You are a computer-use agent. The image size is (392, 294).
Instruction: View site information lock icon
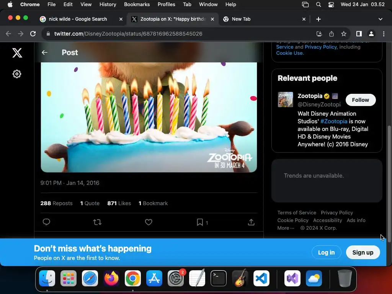coord(48,34)
